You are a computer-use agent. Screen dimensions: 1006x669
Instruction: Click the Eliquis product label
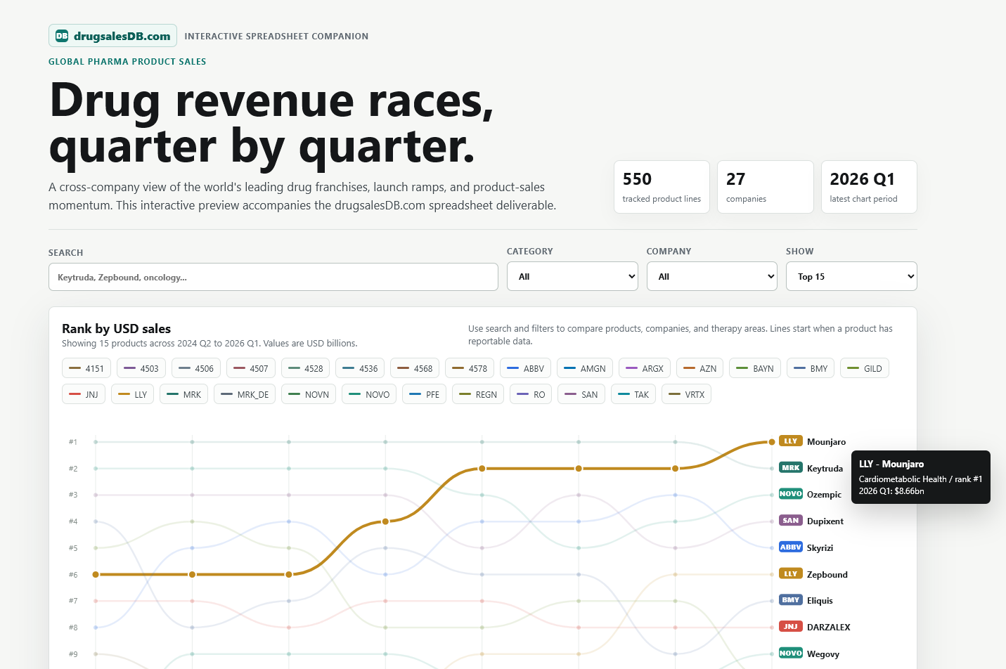[x=820, y=601]
